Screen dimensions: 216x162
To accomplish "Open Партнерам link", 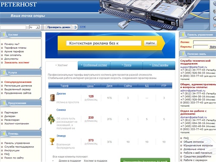I will pos(11,112).
